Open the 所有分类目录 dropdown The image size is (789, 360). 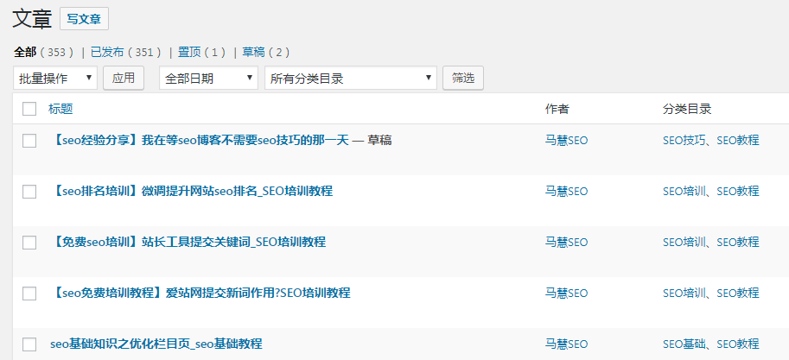click(x=351, y=78)
